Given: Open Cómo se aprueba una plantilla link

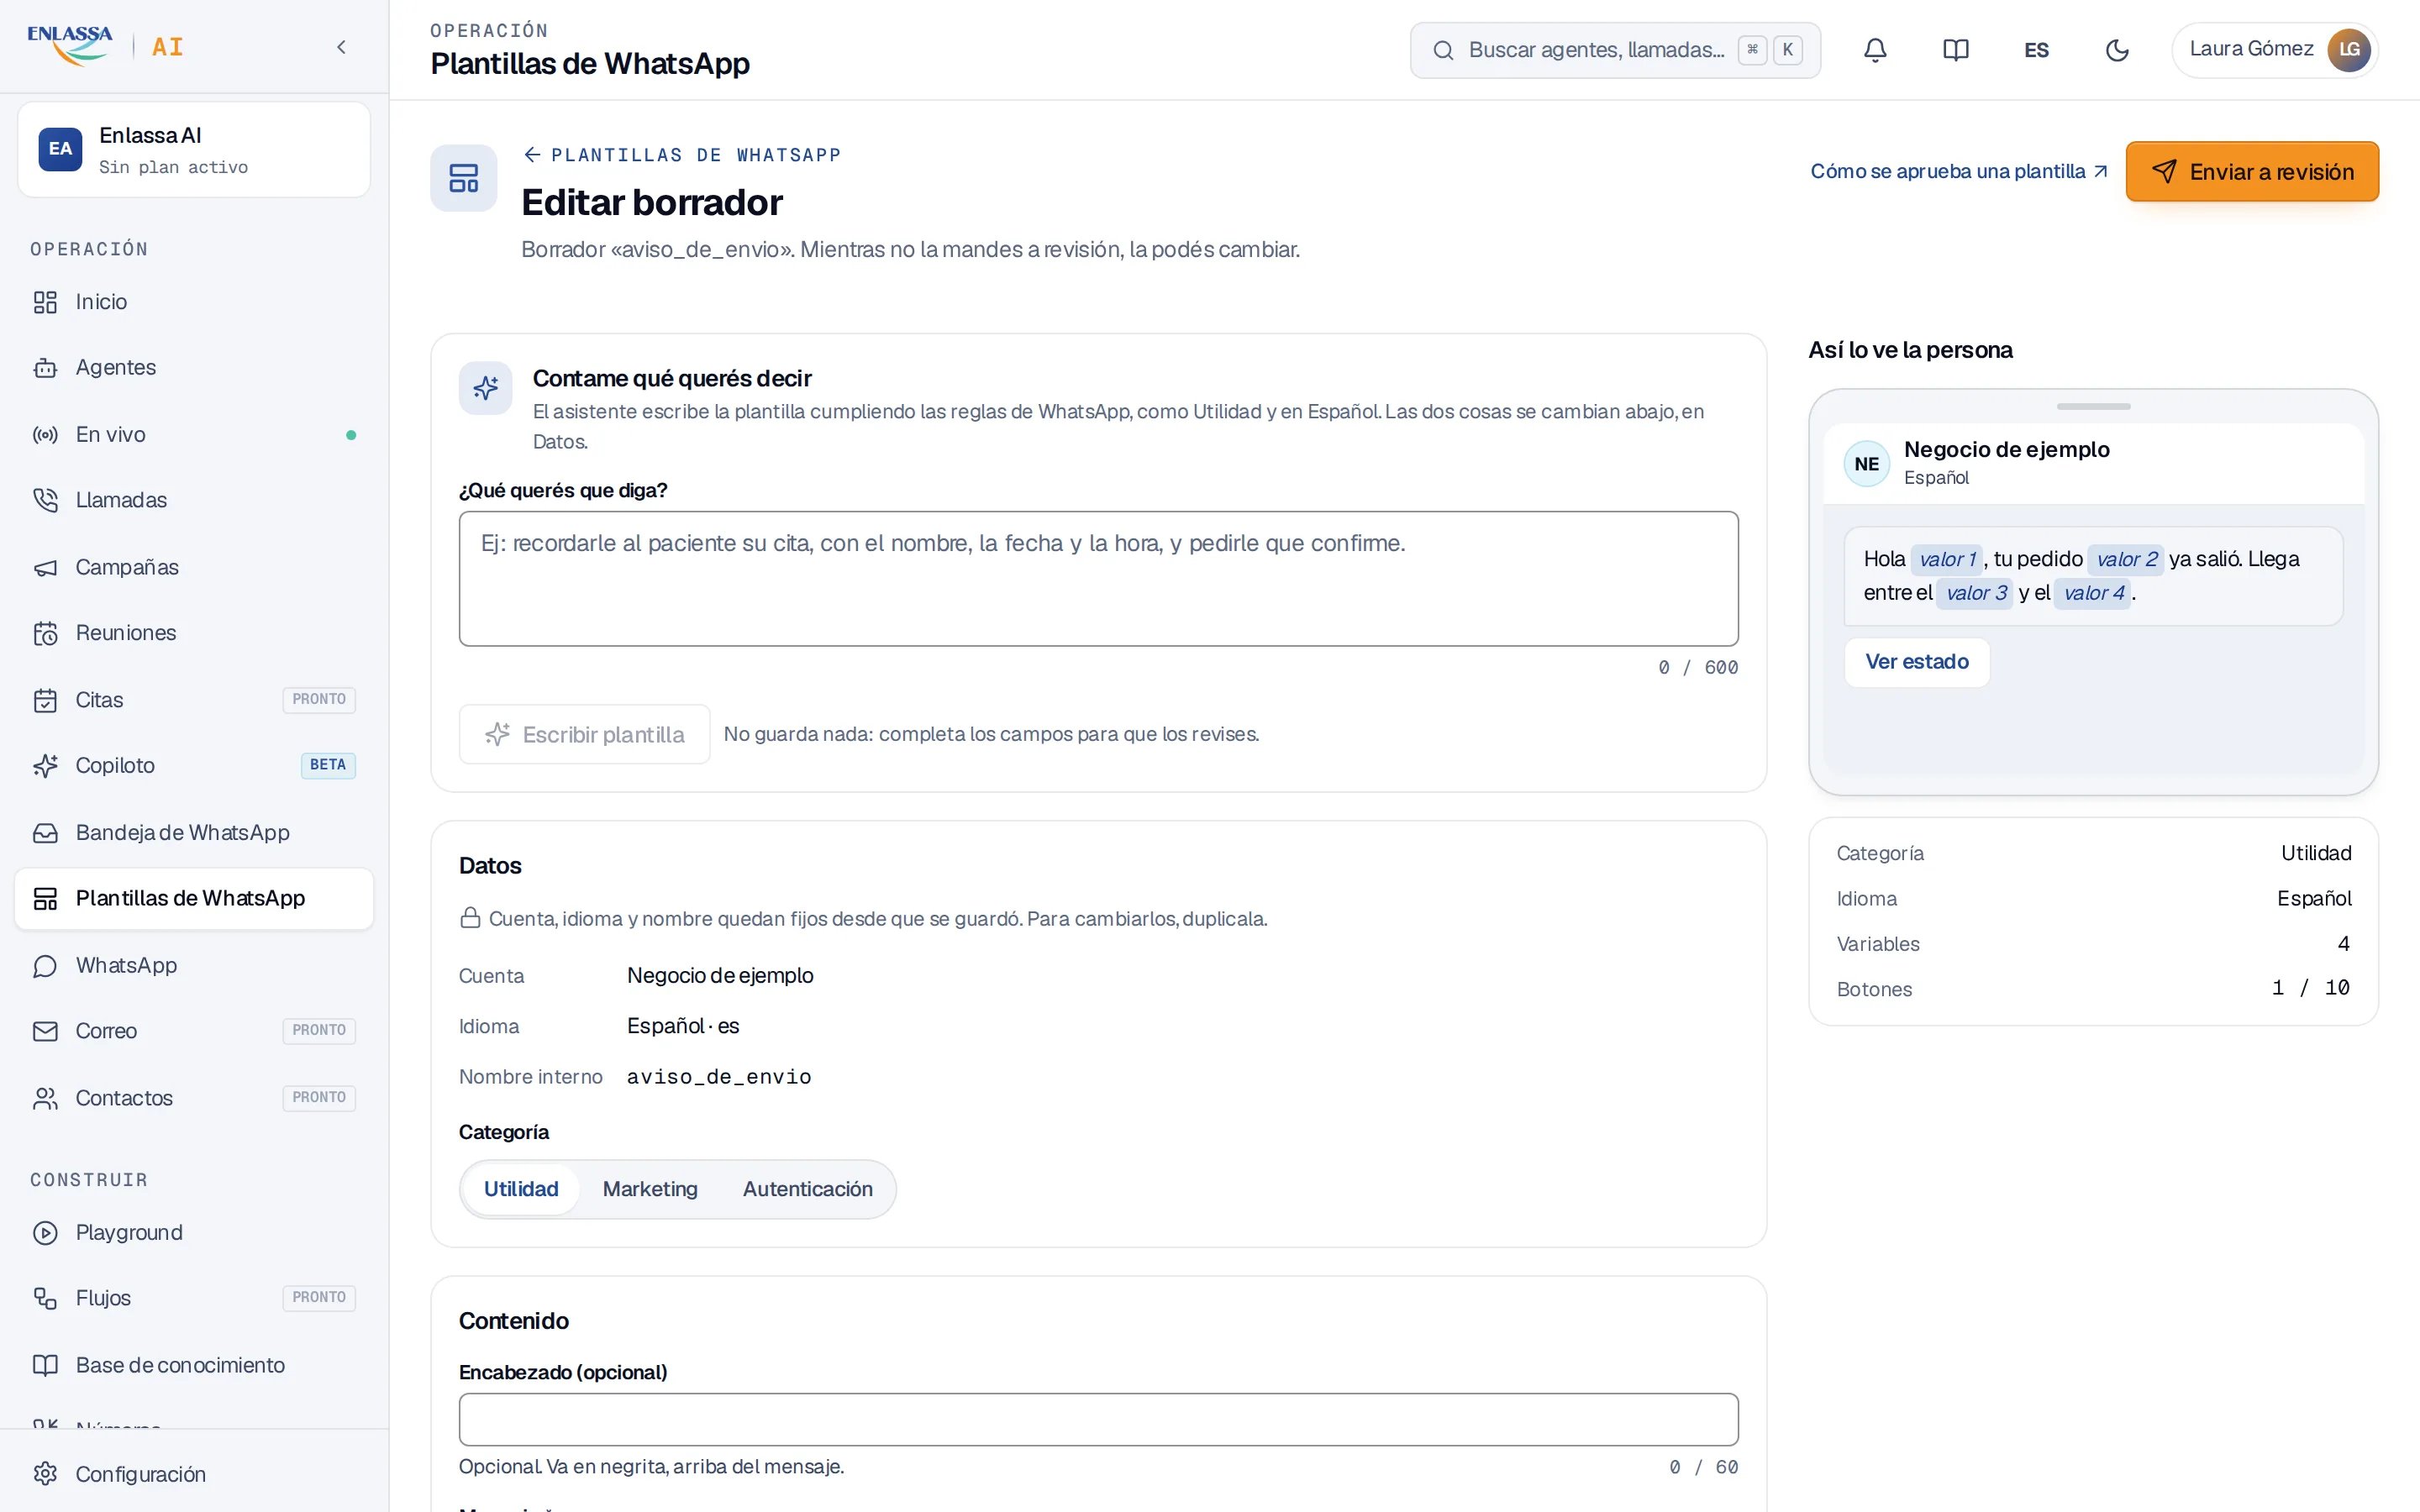Looking at the screenshot, I should (x=1959, y=172).
